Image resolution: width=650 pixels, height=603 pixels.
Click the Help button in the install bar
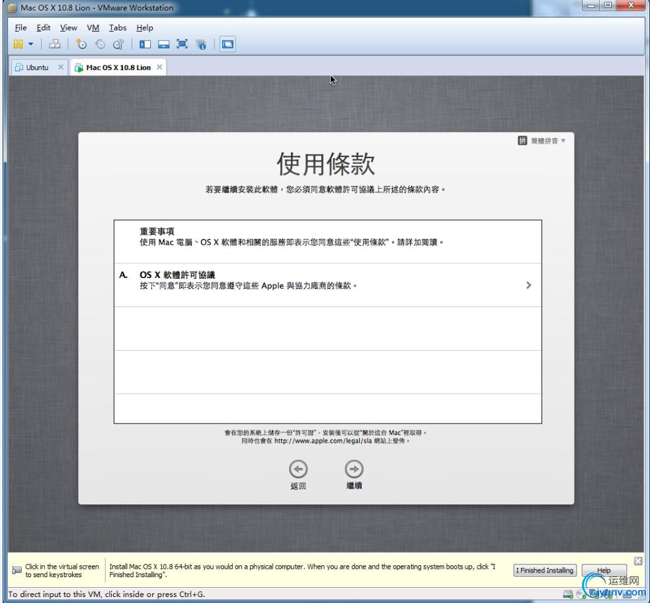point(604,570)
